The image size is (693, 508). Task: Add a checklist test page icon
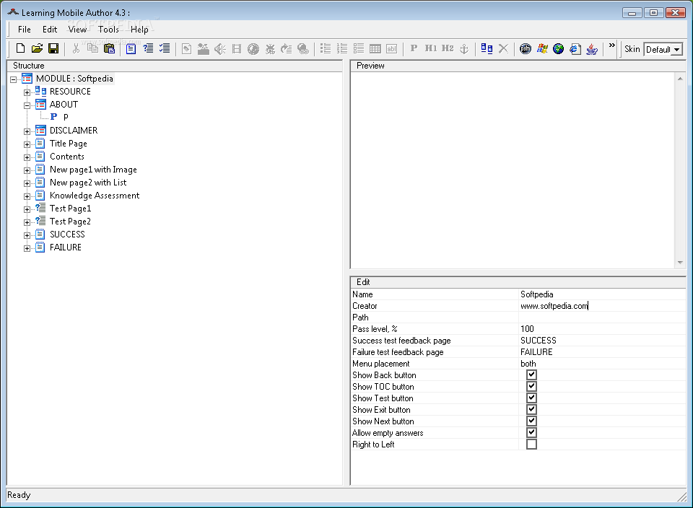[165, 48]
